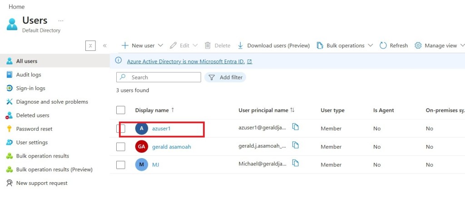
Task: Select the gerald asamoah row checkbox
Action: click(121, 147)
